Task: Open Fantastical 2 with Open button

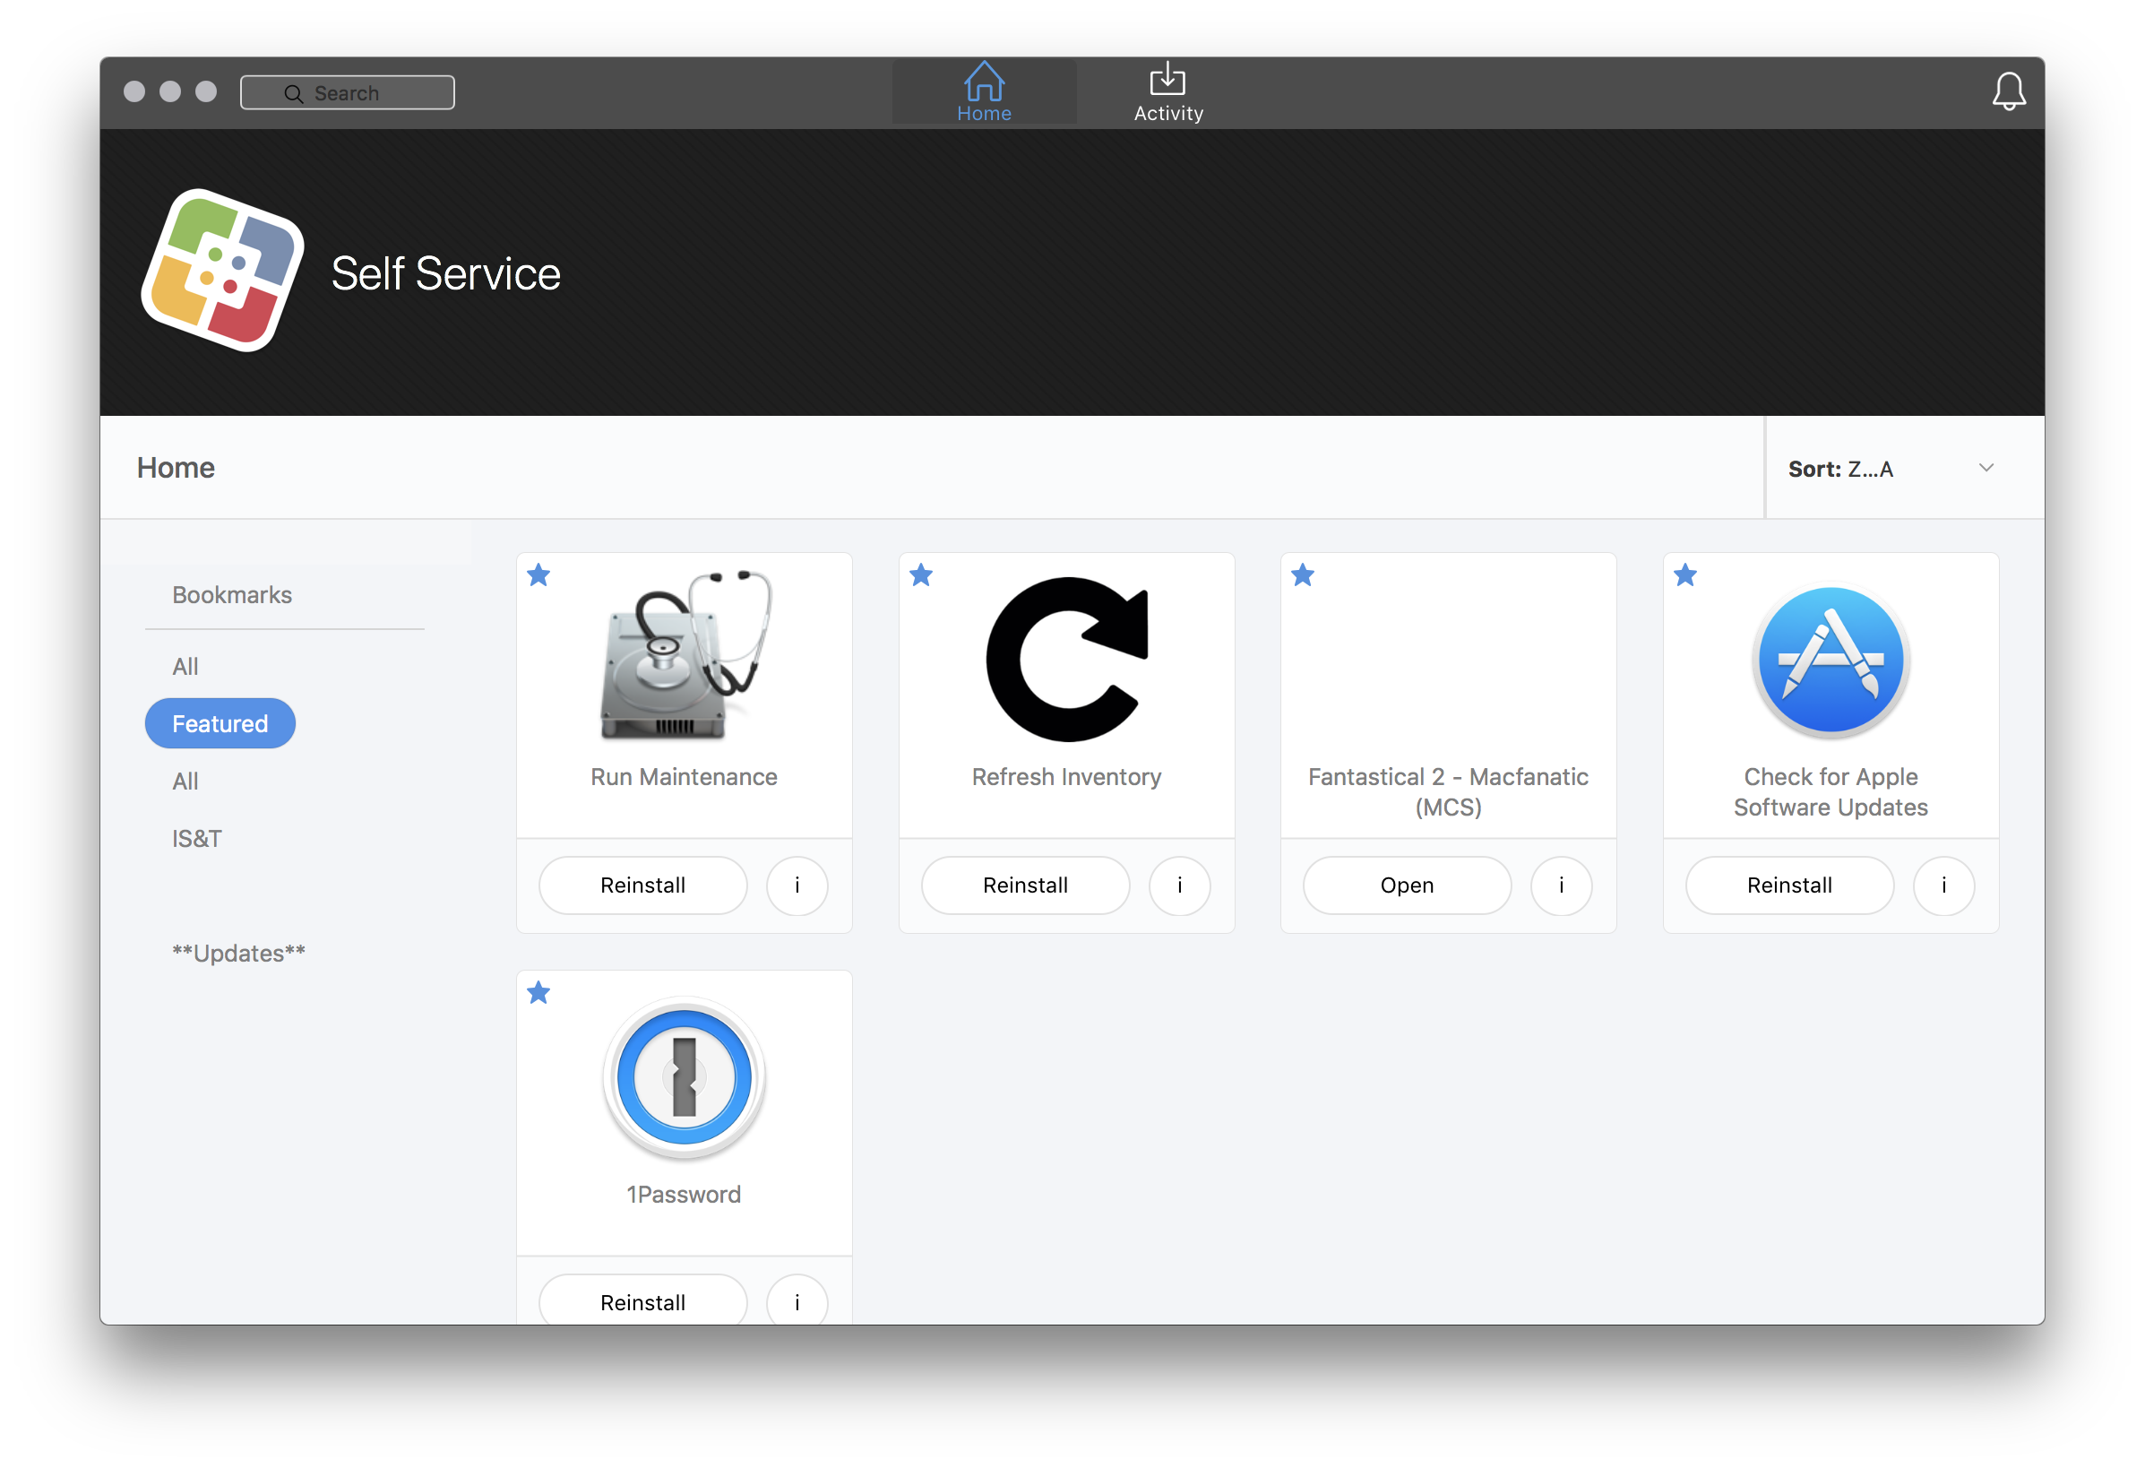Action: [x=1407, y=885]
